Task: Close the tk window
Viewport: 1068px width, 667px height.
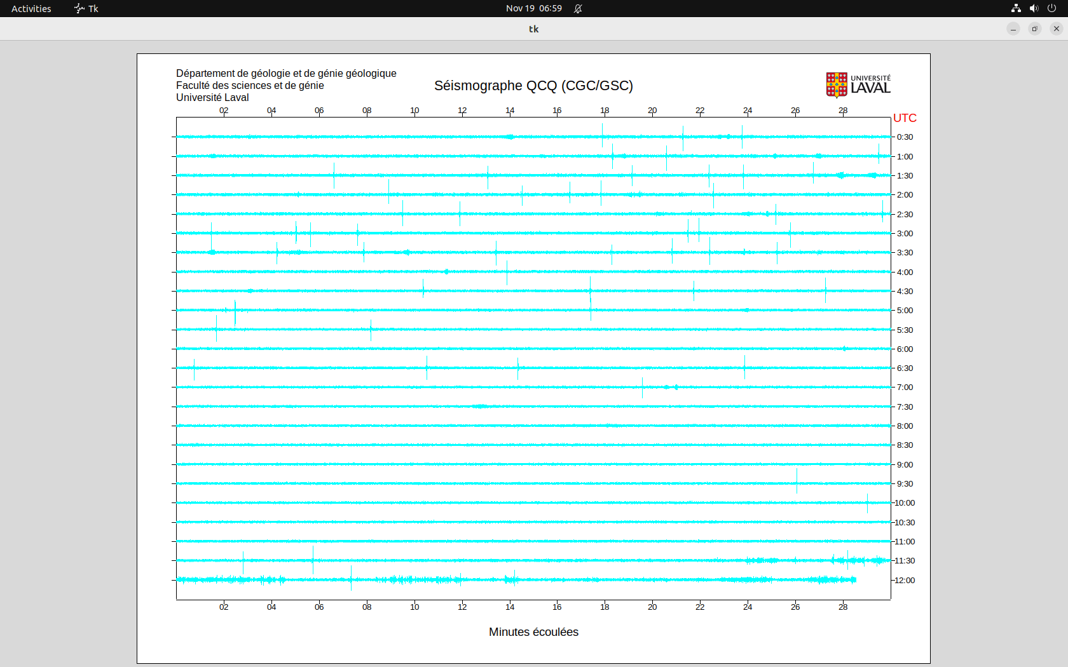Action: click(x=1057, y=29)
